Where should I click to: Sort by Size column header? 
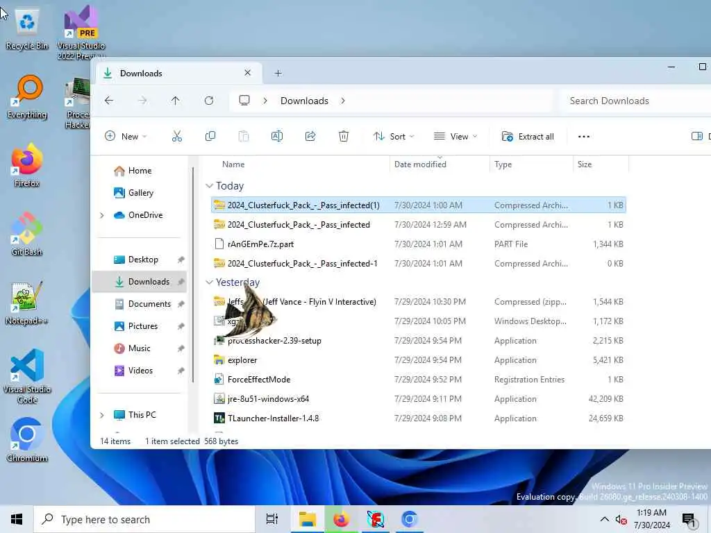point(585,164)
